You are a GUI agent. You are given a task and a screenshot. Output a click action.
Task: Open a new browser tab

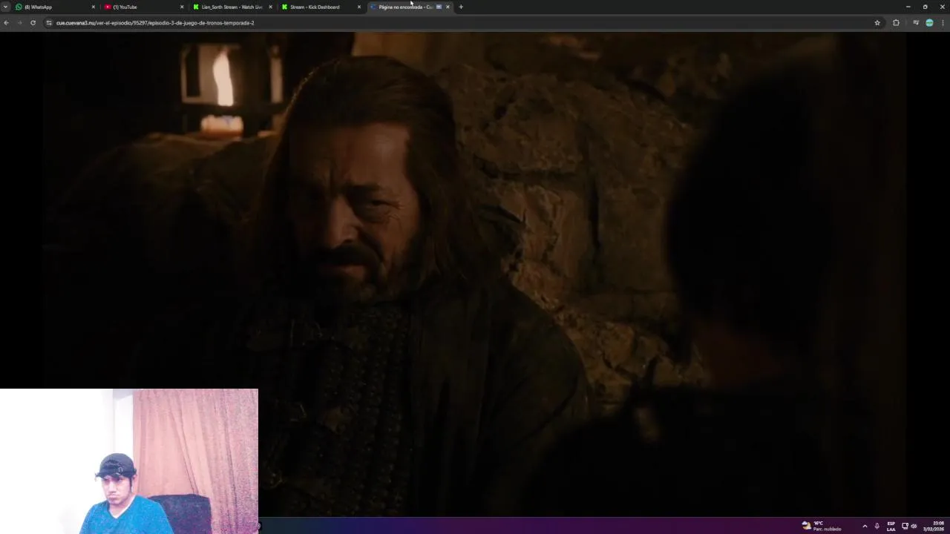(461, 7)
